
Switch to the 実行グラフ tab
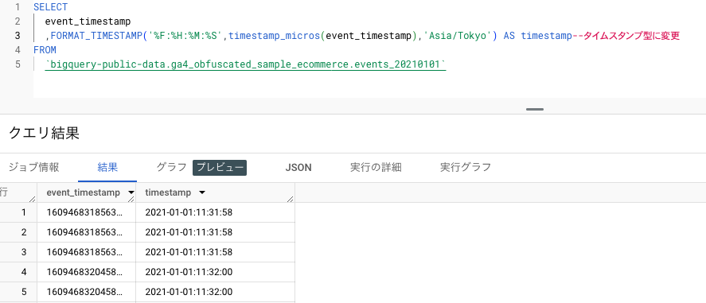[x=466, y=168]
